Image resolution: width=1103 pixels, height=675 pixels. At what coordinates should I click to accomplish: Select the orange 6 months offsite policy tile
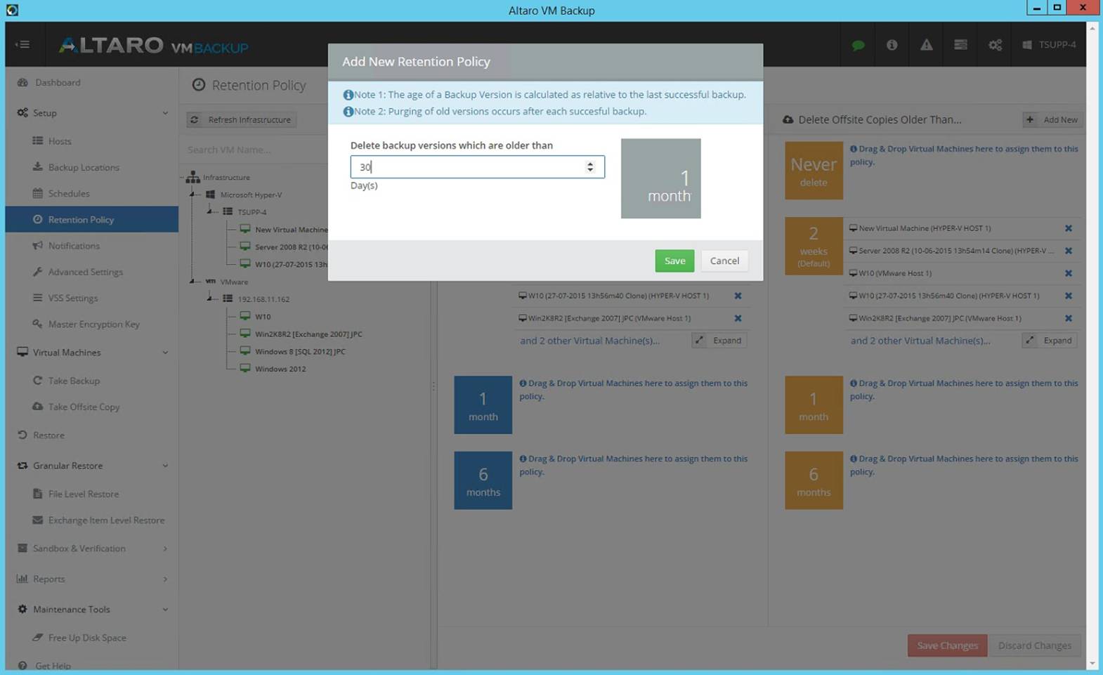coord(814,480)
